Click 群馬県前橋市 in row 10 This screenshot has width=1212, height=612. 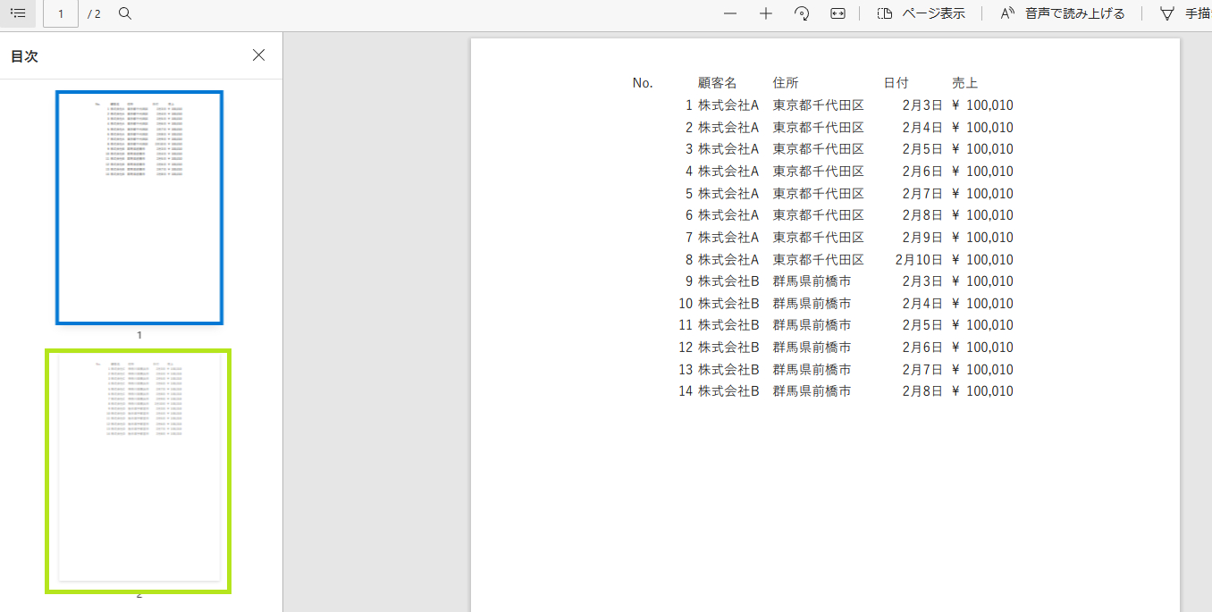click(812, 303)
